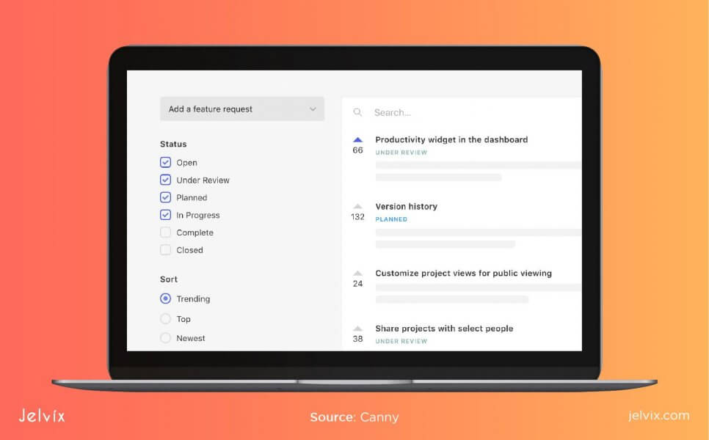The height and width of the screenshot is (440, 709).
Task: Click the vote count 24
Action: (357, 284)
